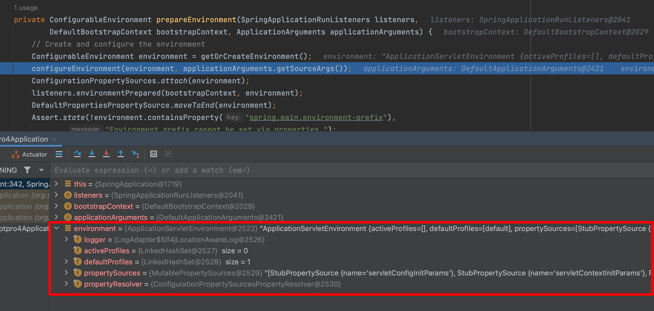Switch to the Actuator tab
This screenshot has height=311, width=654.
[x=29, y=154]
